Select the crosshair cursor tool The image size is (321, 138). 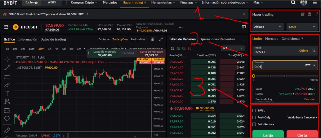point(7,59)
